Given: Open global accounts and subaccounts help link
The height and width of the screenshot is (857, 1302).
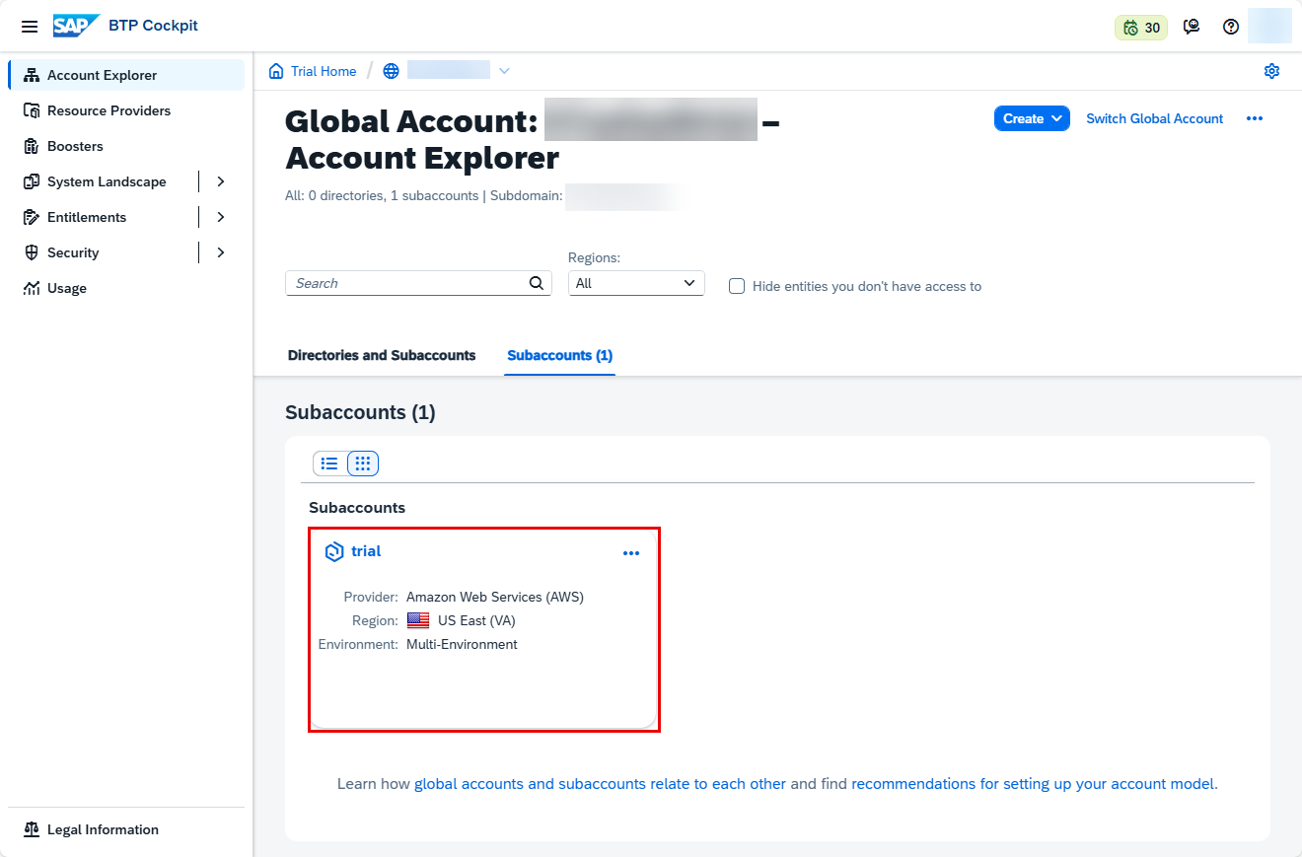Looking at the screenshot, I should [x=600, y=784].
